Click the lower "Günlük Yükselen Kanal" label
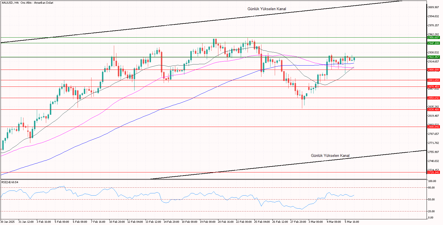Viewport: 443px width, 225px height. coord(330,155)
